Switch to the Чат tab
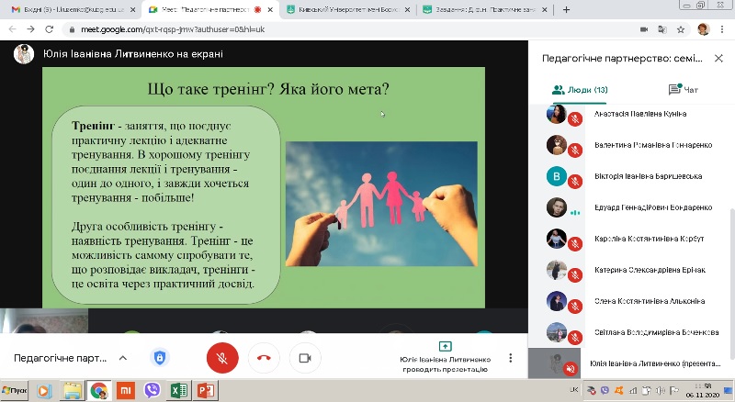 click(684, 90)
